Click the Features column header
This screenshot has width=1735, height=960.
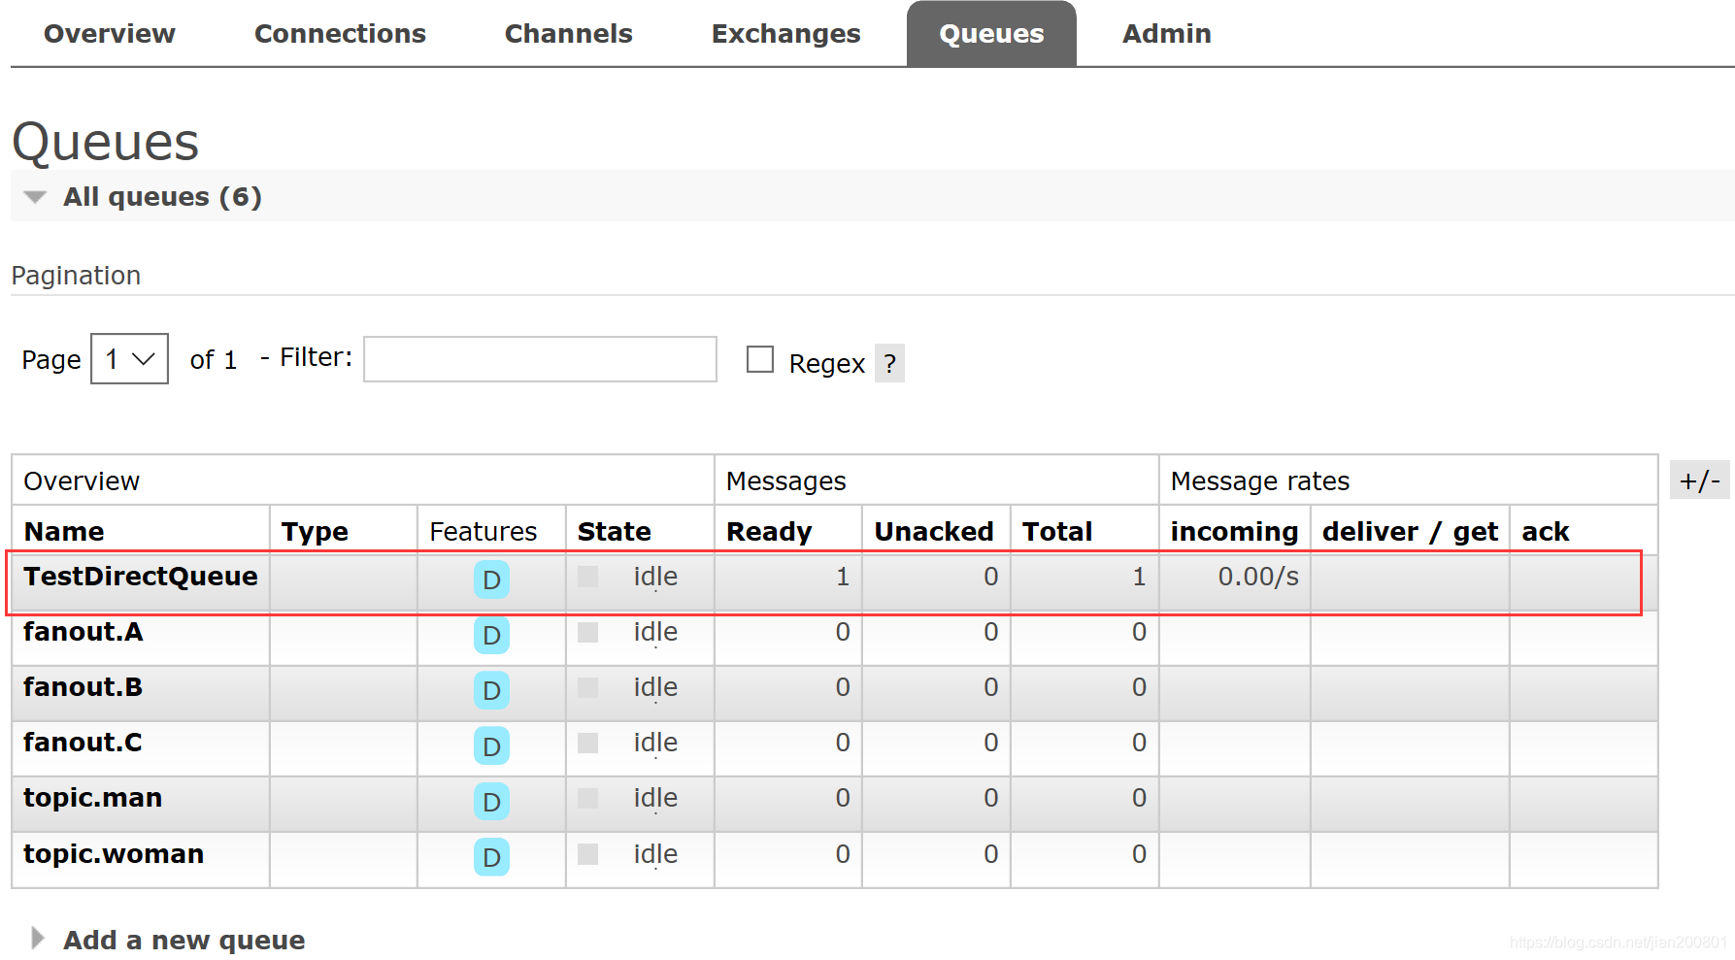point(483,532)
